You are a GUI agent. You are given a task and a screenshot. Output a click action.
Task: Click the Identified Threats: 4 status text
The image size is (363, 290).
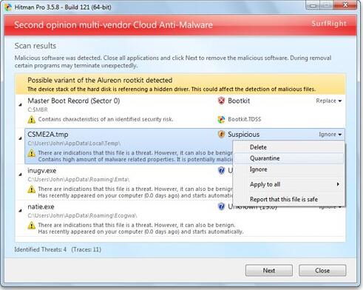pos(41,249)
